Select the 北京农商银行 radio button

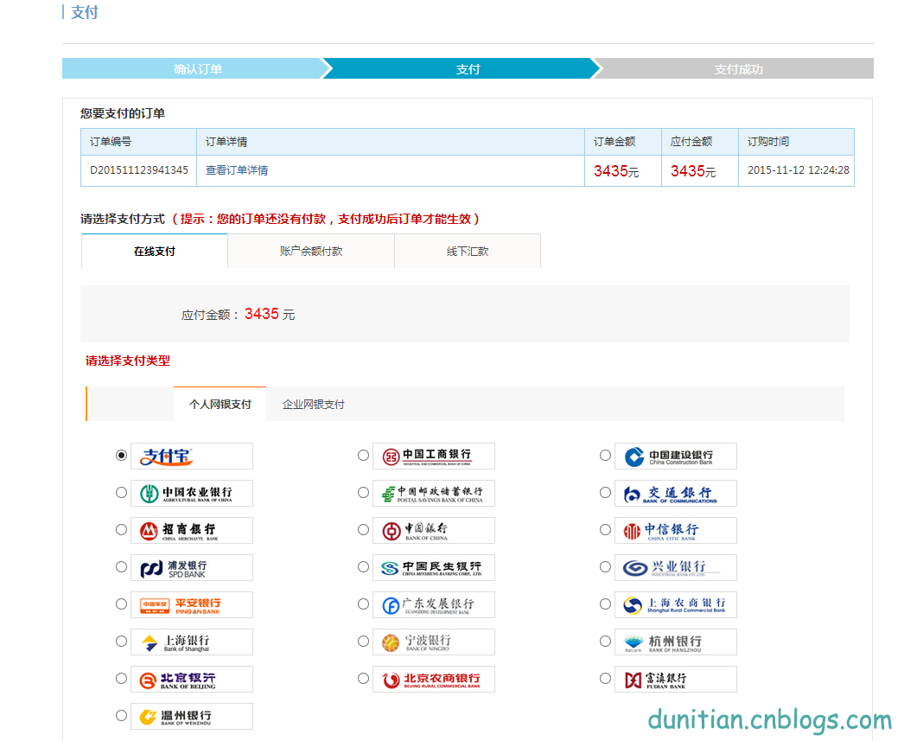coord(363,678)
